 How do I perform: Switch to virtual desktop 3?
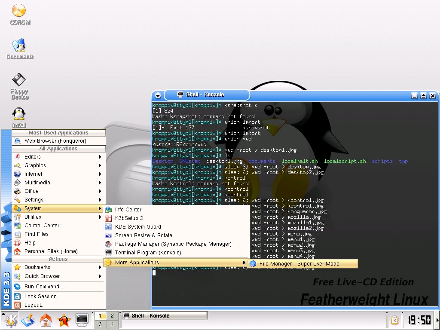(101, 324)
